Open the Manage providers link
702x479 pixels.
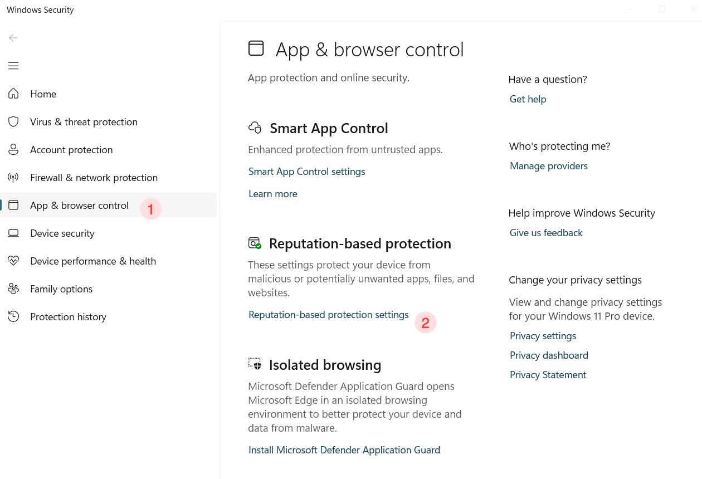tap(548, 166)
